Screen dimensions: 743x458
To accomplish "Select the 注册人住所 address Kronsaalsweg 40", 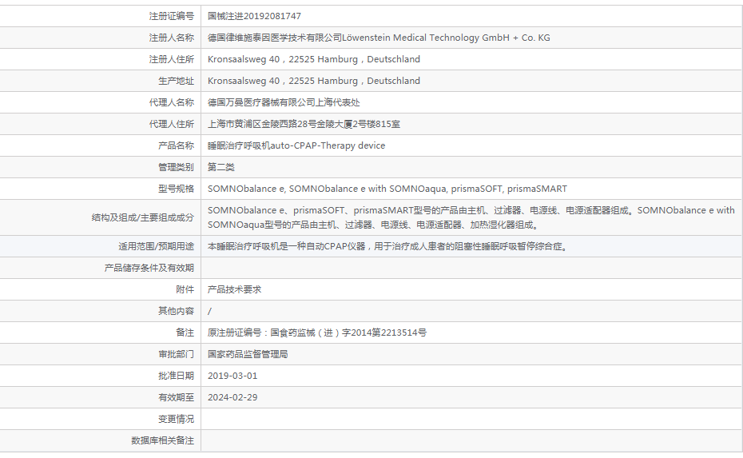I will click(314, 59).
